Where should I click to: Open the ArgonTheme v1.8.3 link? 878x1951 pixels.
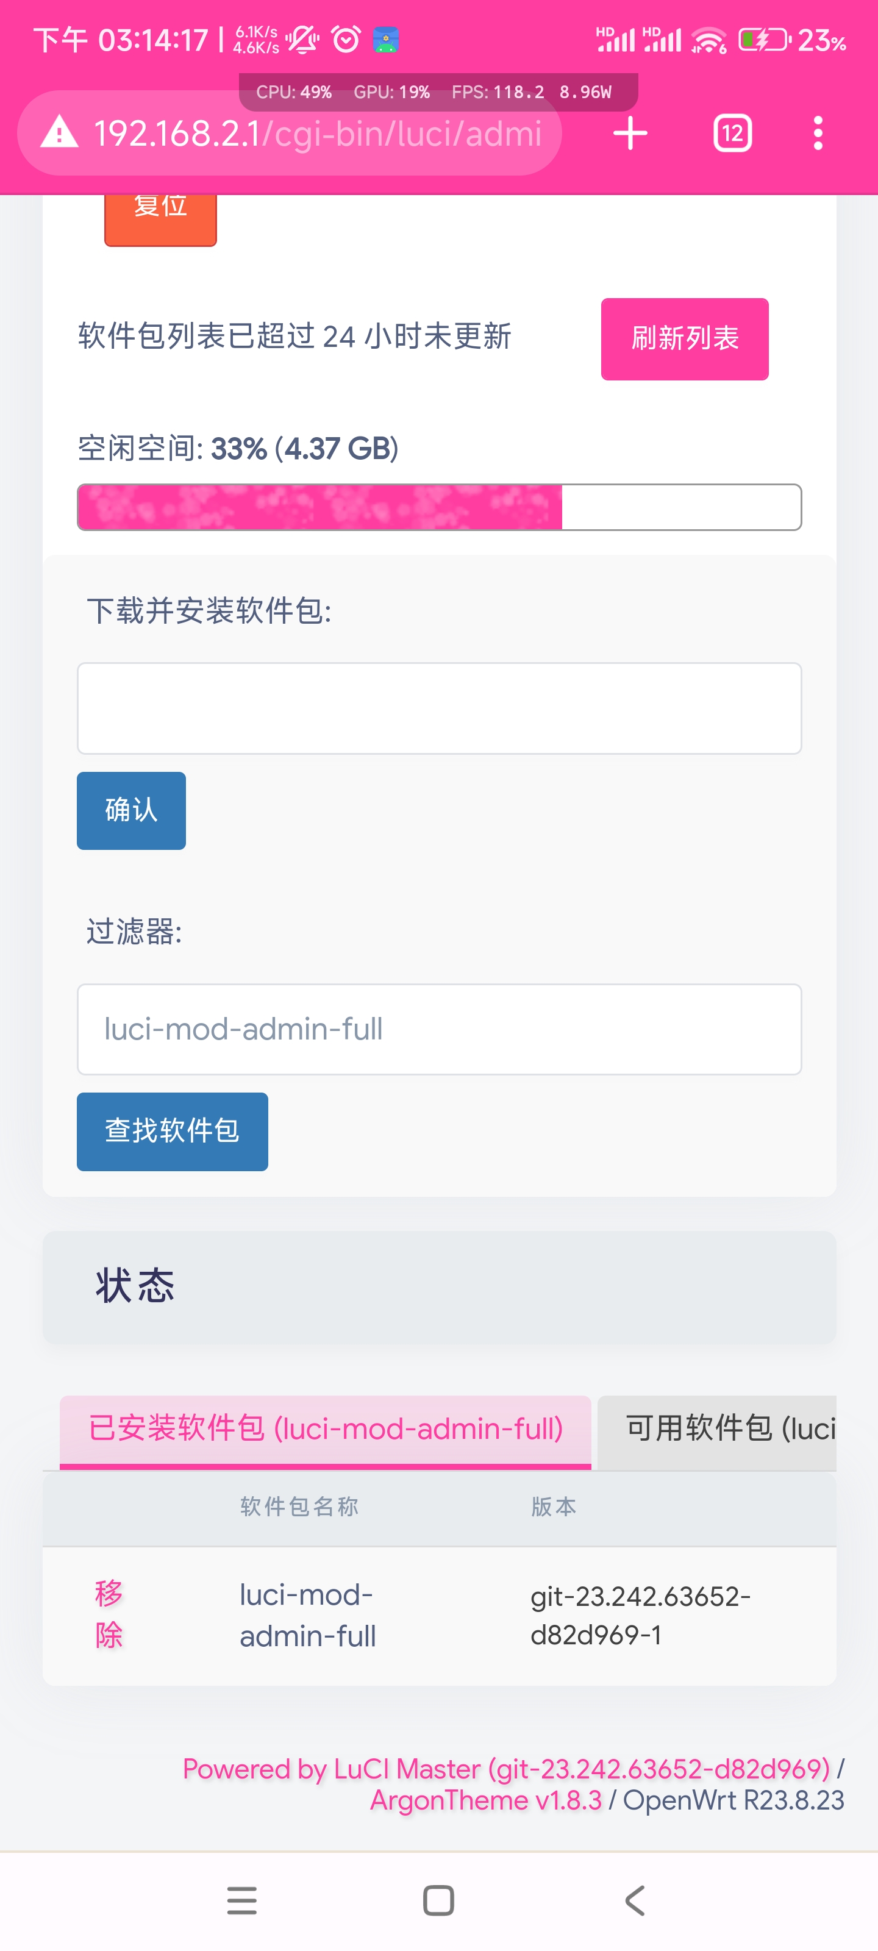click(x=485, y=1801)
